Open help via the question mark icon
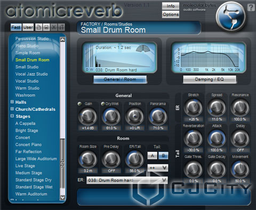The image size is (256, 210). [x=251, y=7]
